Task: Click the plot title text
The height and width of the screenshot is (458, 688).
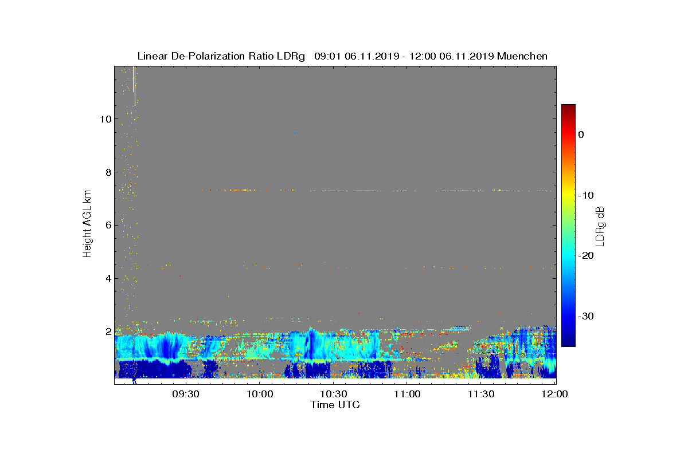Action: [342, 56]
